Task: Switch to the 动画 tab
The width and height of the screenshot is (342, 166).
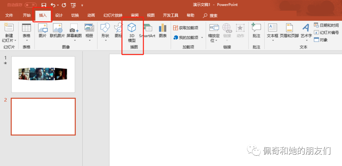Action: [91, 15]
